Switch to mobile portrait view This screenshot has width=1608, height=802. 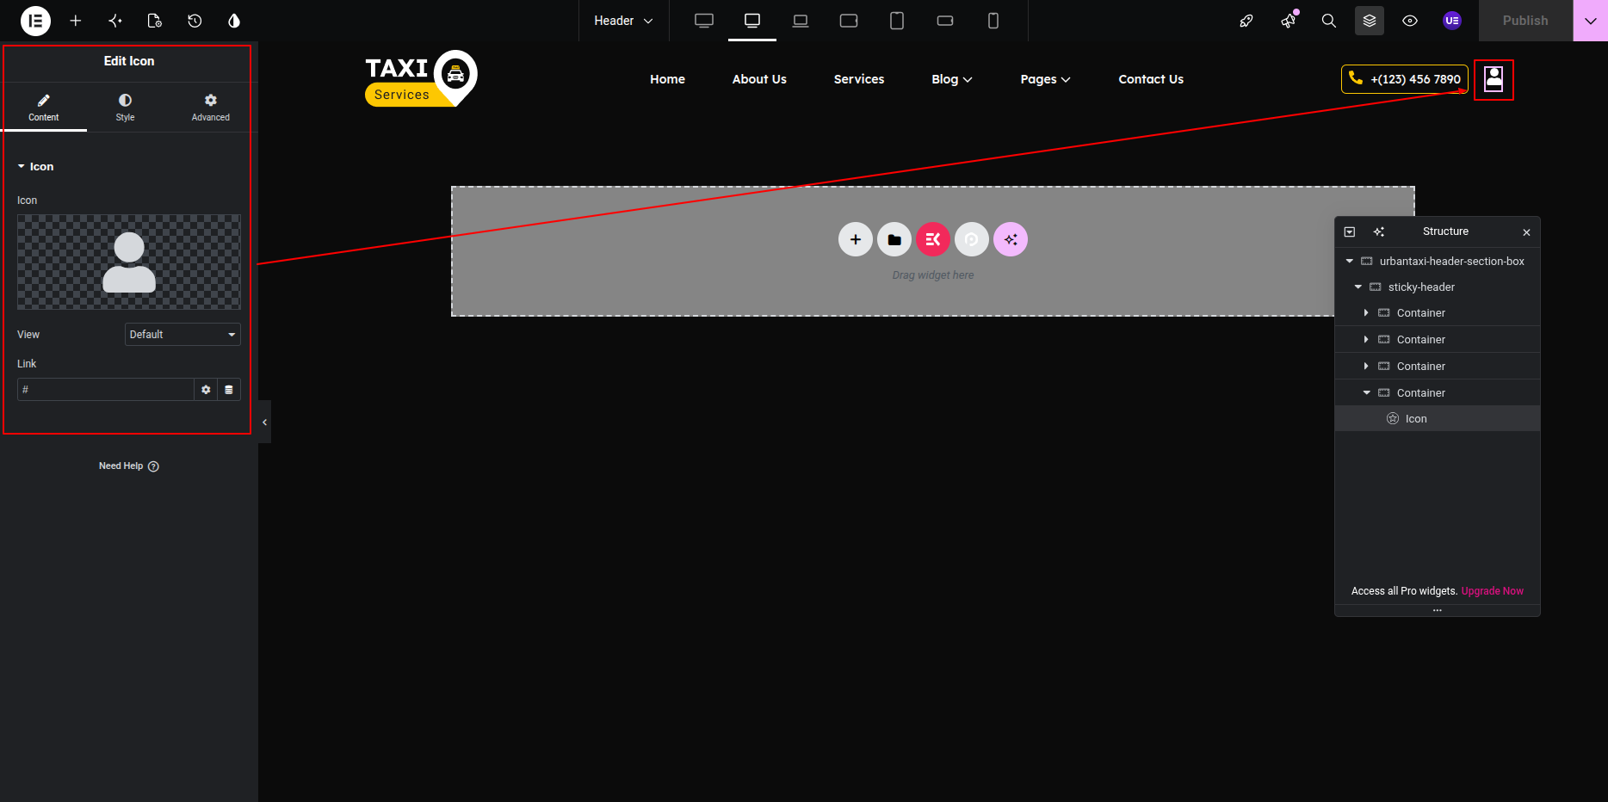[x=993, y=21]
